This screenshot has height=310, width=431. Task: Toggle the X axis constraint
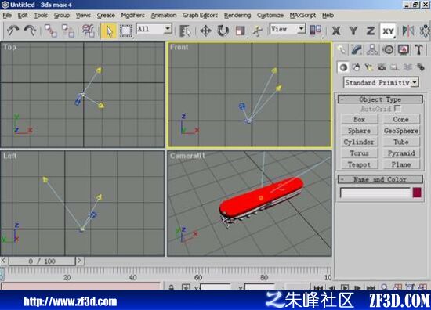336,31
